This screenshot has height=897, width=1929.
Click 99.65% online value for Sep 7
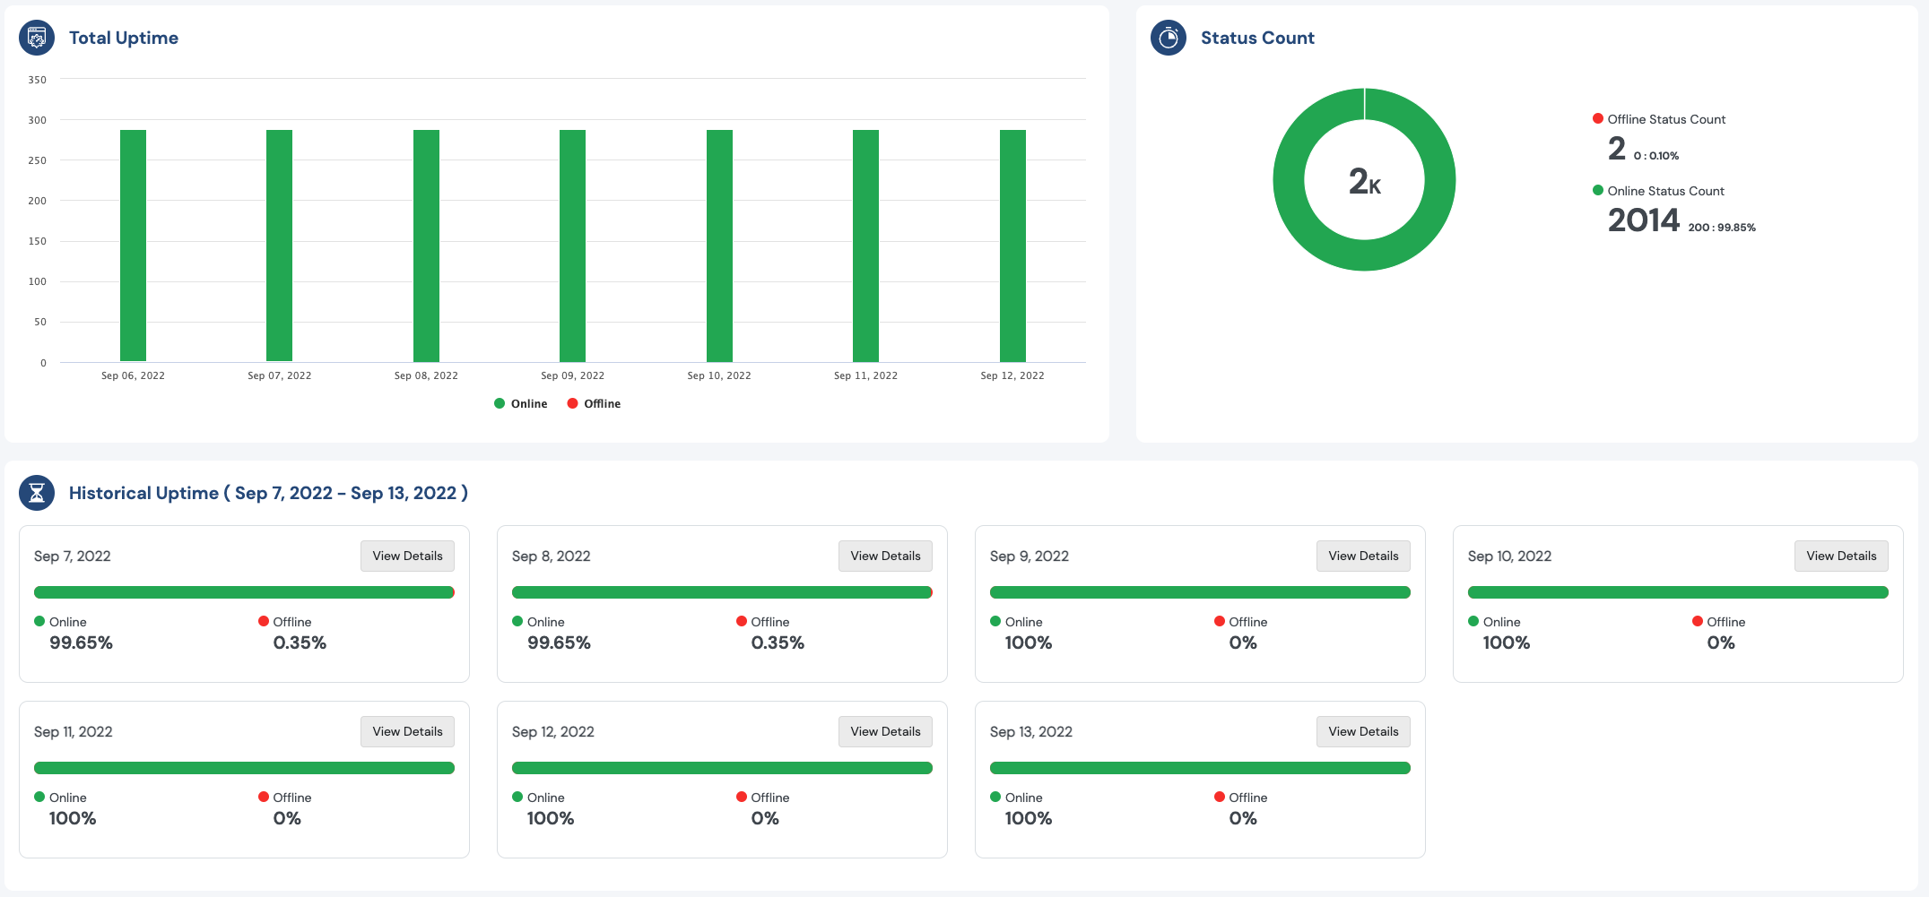(x=81, y=643)
